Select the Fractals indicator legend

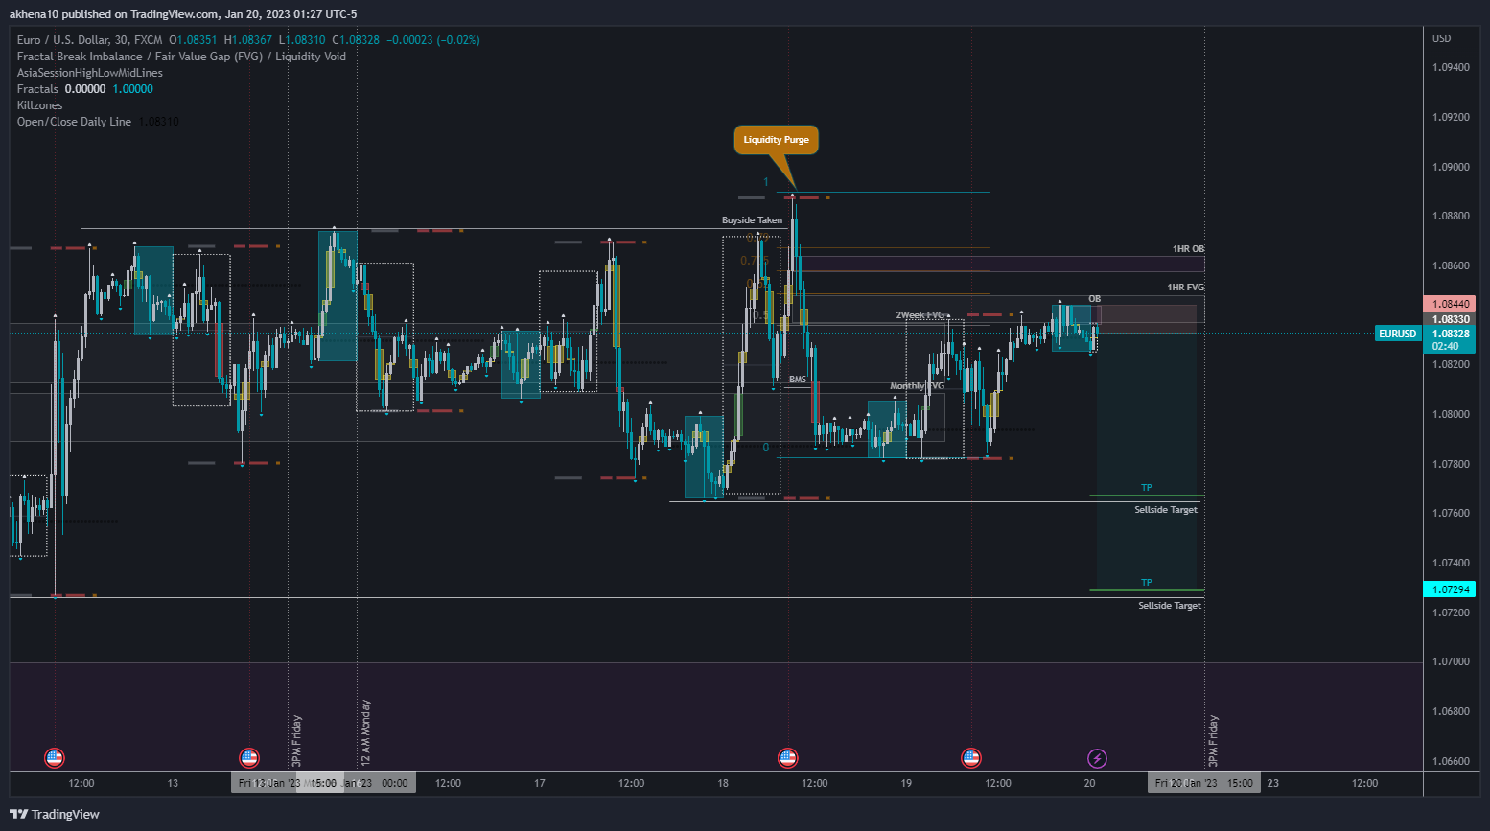(x=37, y=89)
